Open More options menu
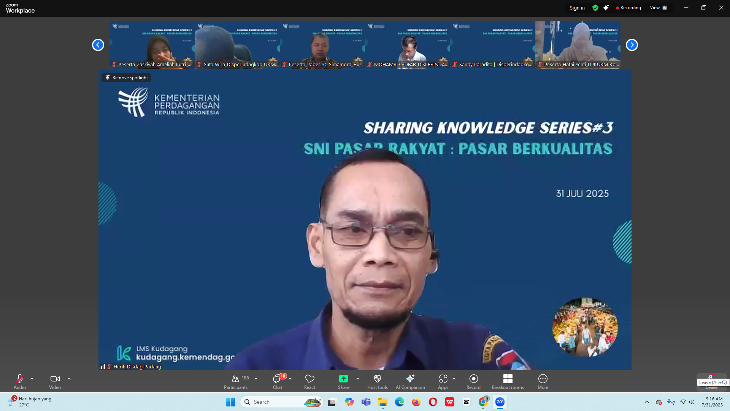The height and width of the screenshot is (411, 730). coord(543,382)
